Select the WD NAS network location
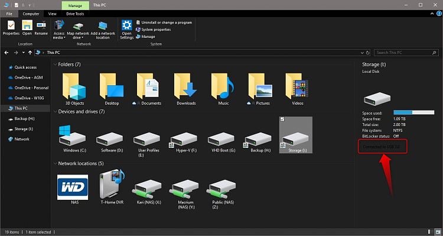443x236 pixels. click(x=72, y=189)
